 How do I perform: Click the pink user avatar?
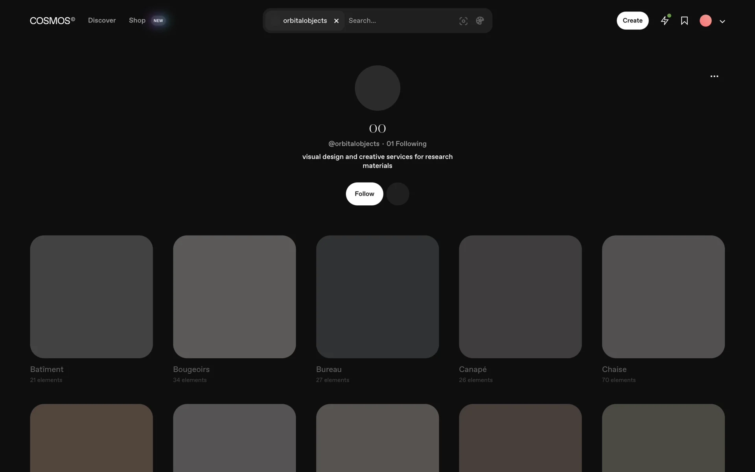[705, 20]
